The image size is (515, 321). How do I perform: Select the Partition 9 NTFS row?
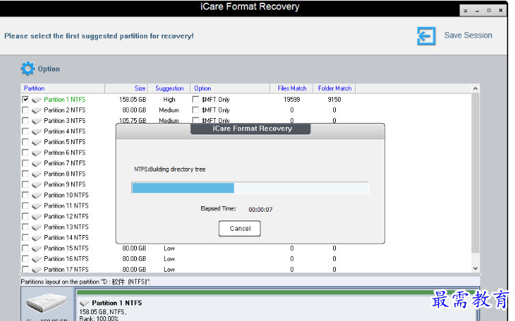(65, 184)
